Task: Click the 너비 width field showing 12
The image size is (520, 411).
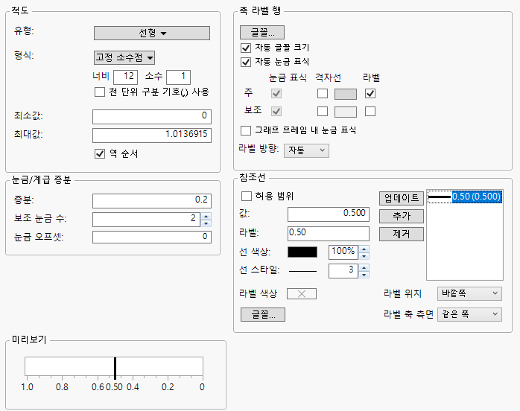Action: tap(125, 77)
